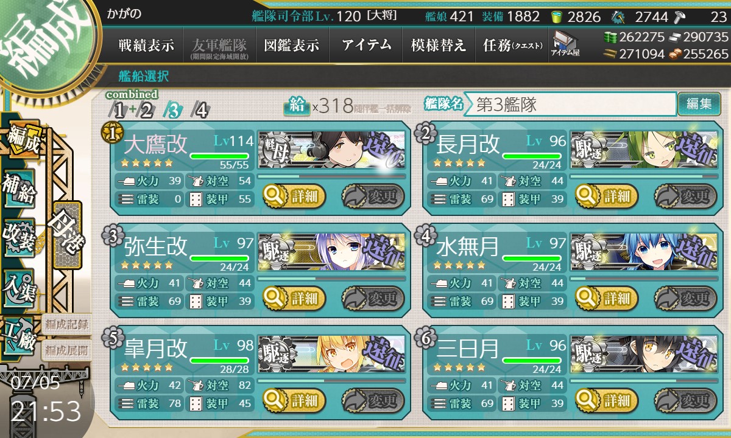
Task: Select combined fleet tab 1
Action: (119, 110)
